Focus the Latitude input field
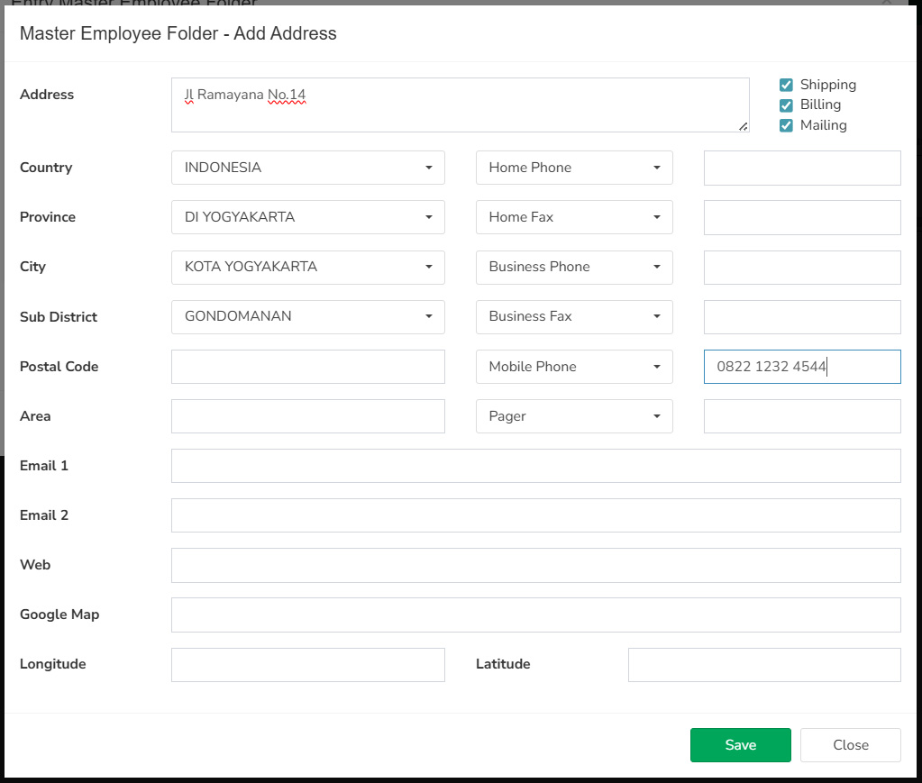922x783 pixels. point(764,665)
